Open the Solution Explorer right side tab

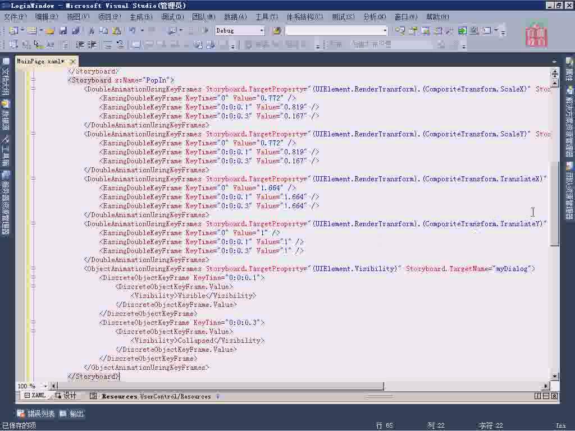(569, 122)
